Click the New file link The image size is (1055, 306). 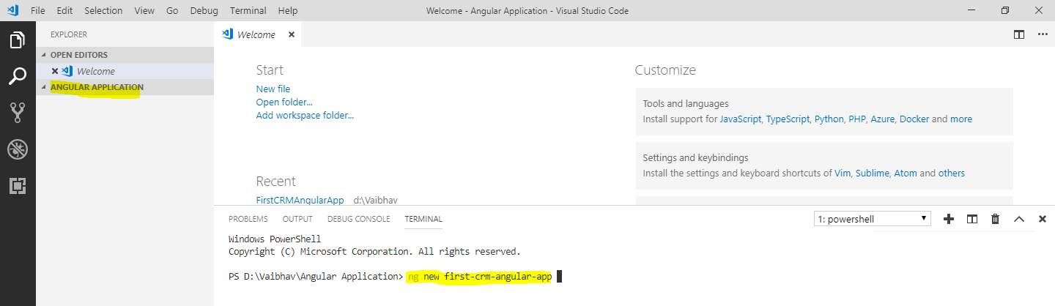pos(273,89)
